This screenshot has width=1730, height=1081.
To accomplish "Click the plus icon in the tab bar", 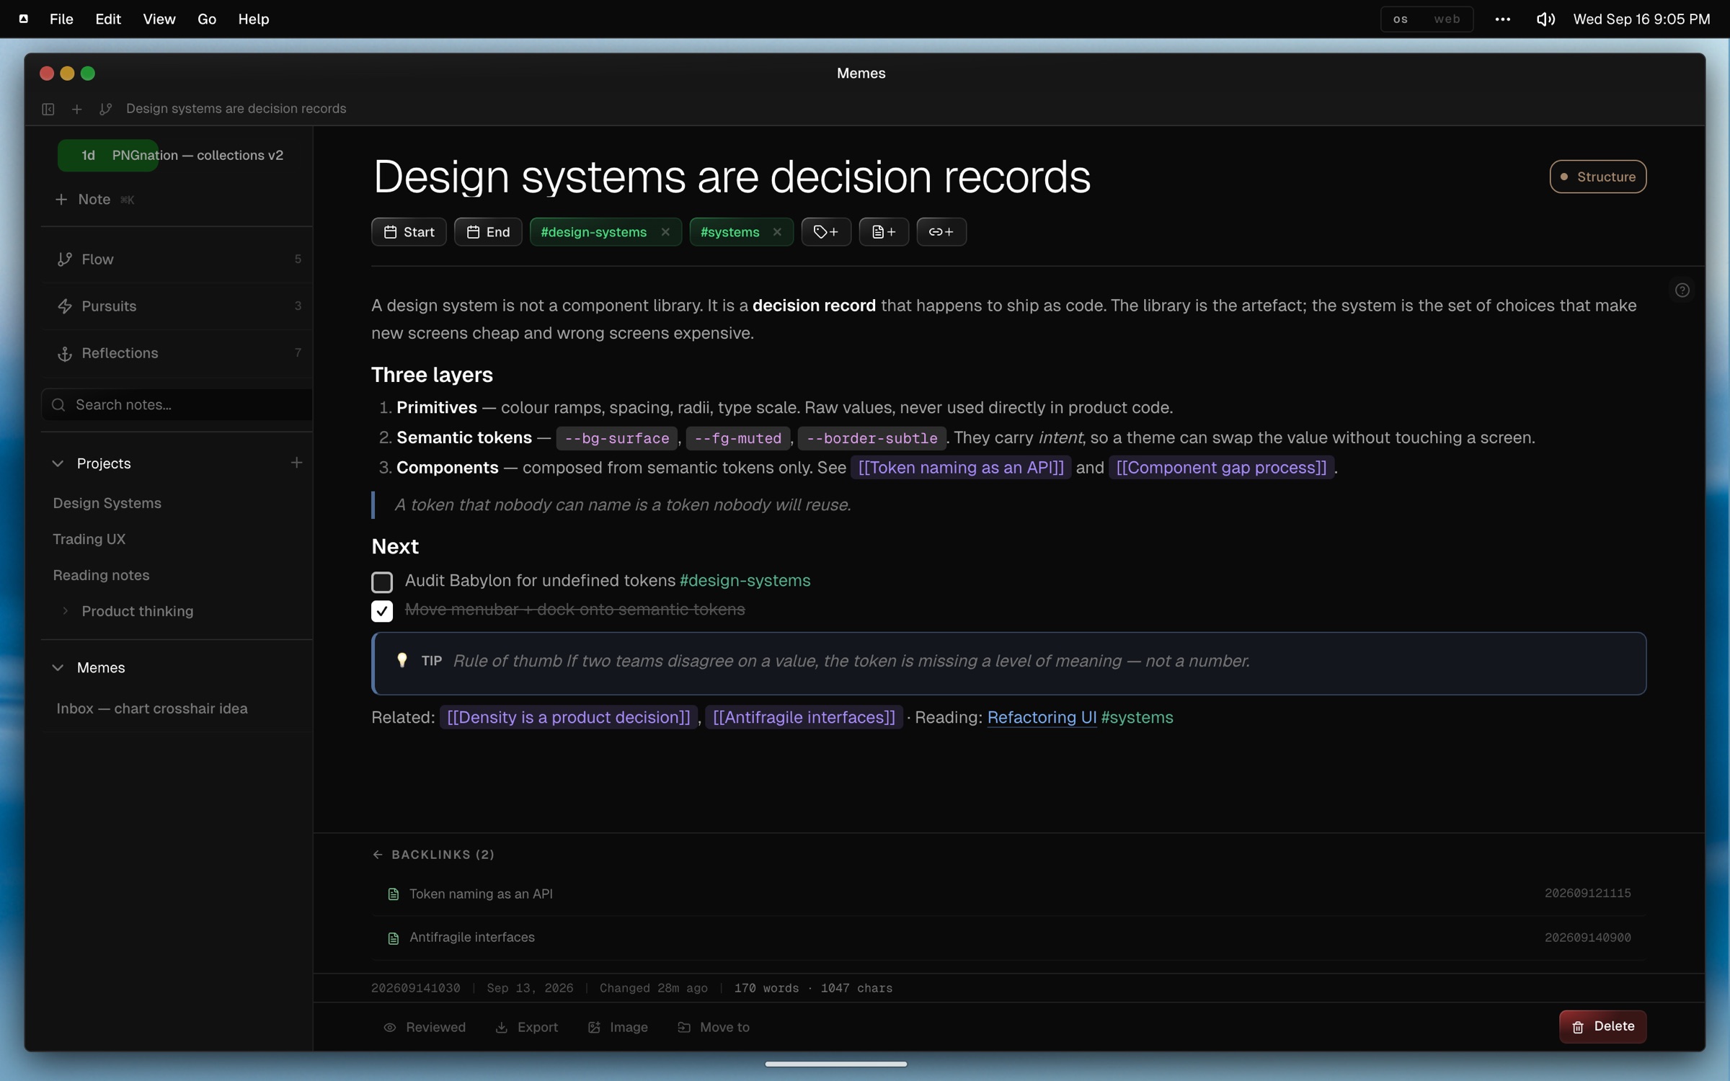I will pyautogui.click(x=76, y=109).
